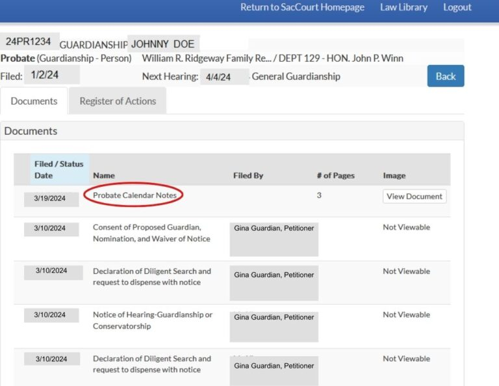
Task: Open the Return to SacCourt Homepage link
Action: click(x=302, y=7)
